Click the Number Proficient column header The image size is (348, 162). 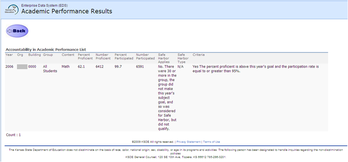(x=104, y=57)
